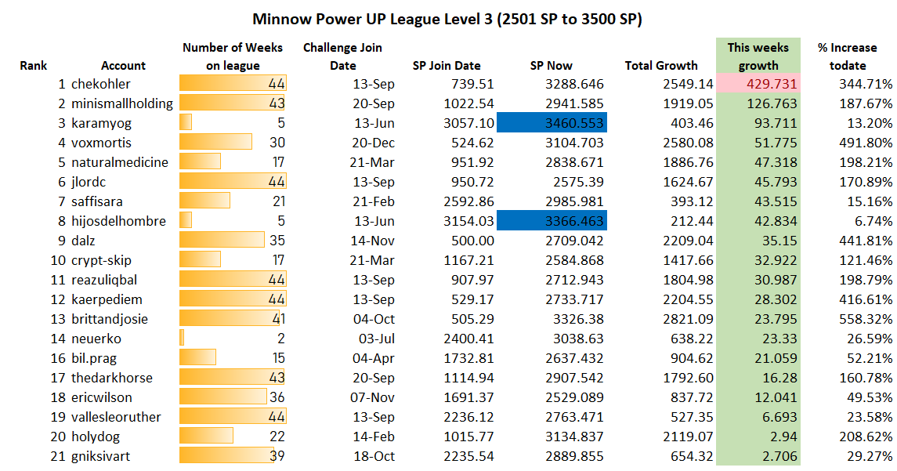Select account name hijosdelhombre

[118, 221]
